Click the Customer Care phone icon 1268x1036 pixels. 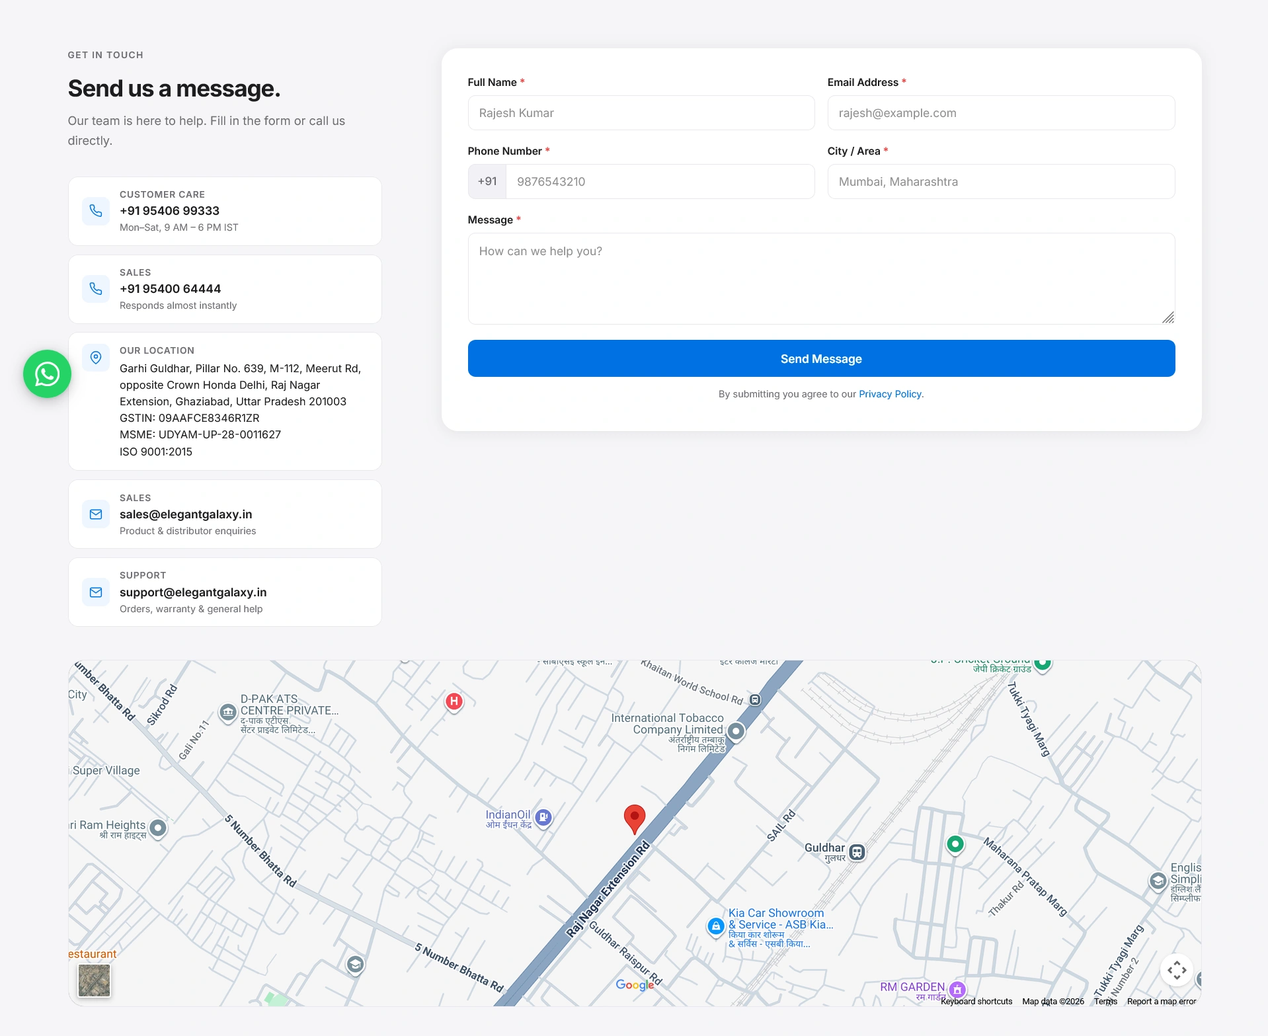click(x=96, y=211)
